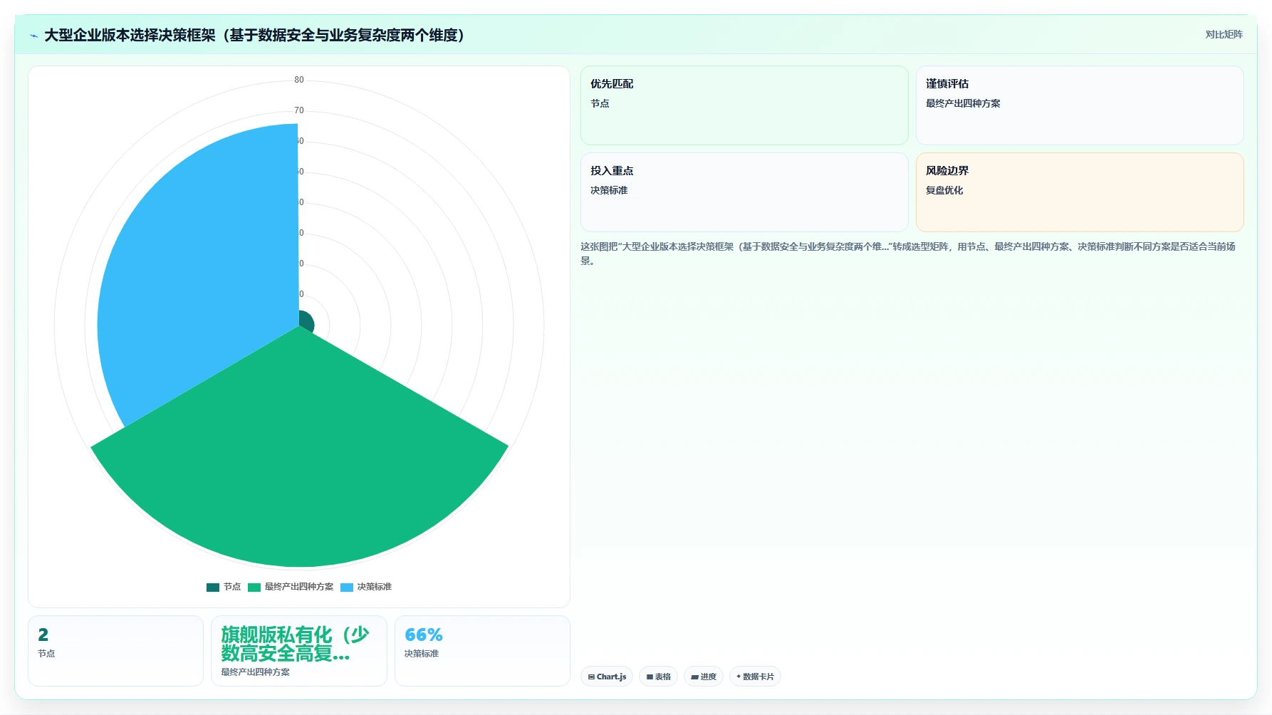This screenshot has width=1272, height=715.
Task: Click the 66% stat value
Action: tap(424, 635)
